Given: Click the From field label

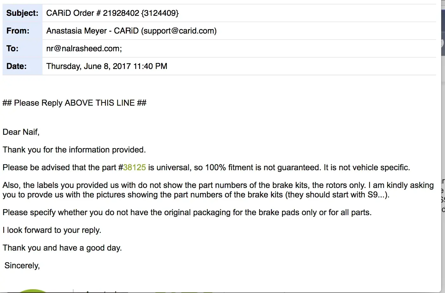Looking at the screenshot, I should 18,31.
